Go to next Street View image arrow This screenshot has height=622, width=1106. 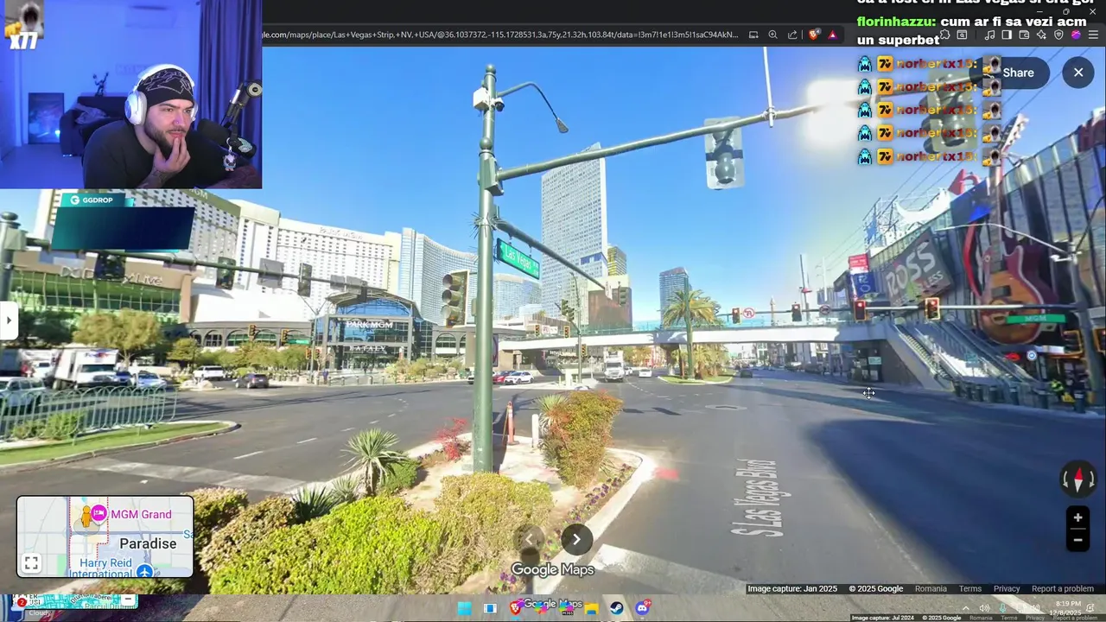[x=576, y=539]
